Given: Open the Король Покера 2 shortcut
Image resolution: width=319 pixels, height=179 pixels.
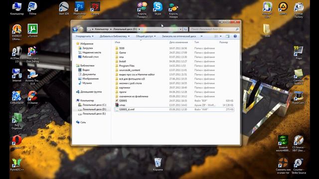Looking at the screenshot, I should [142, 10].
